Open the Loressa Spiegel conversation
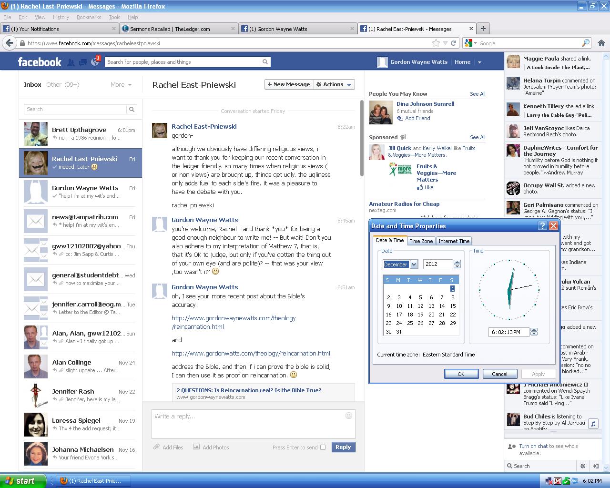Viewport: 610px width, 488px height. pyautogui.click(x=81, y=424)
